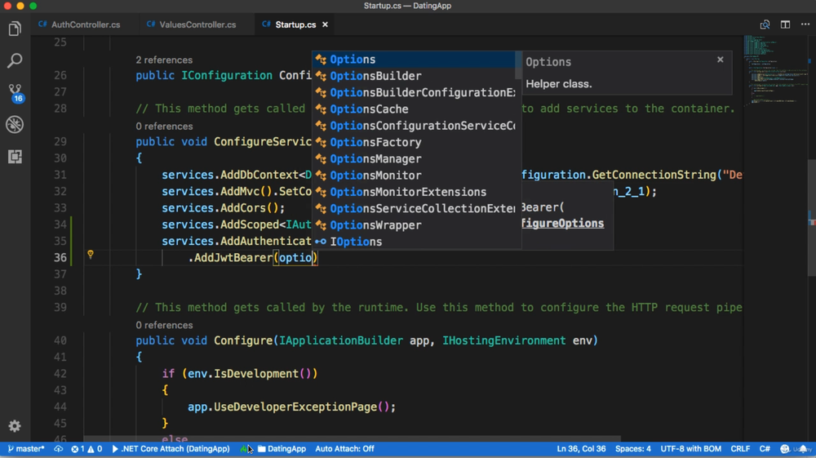Click Ln 36, Col 36 to go to line

(581, 449)
